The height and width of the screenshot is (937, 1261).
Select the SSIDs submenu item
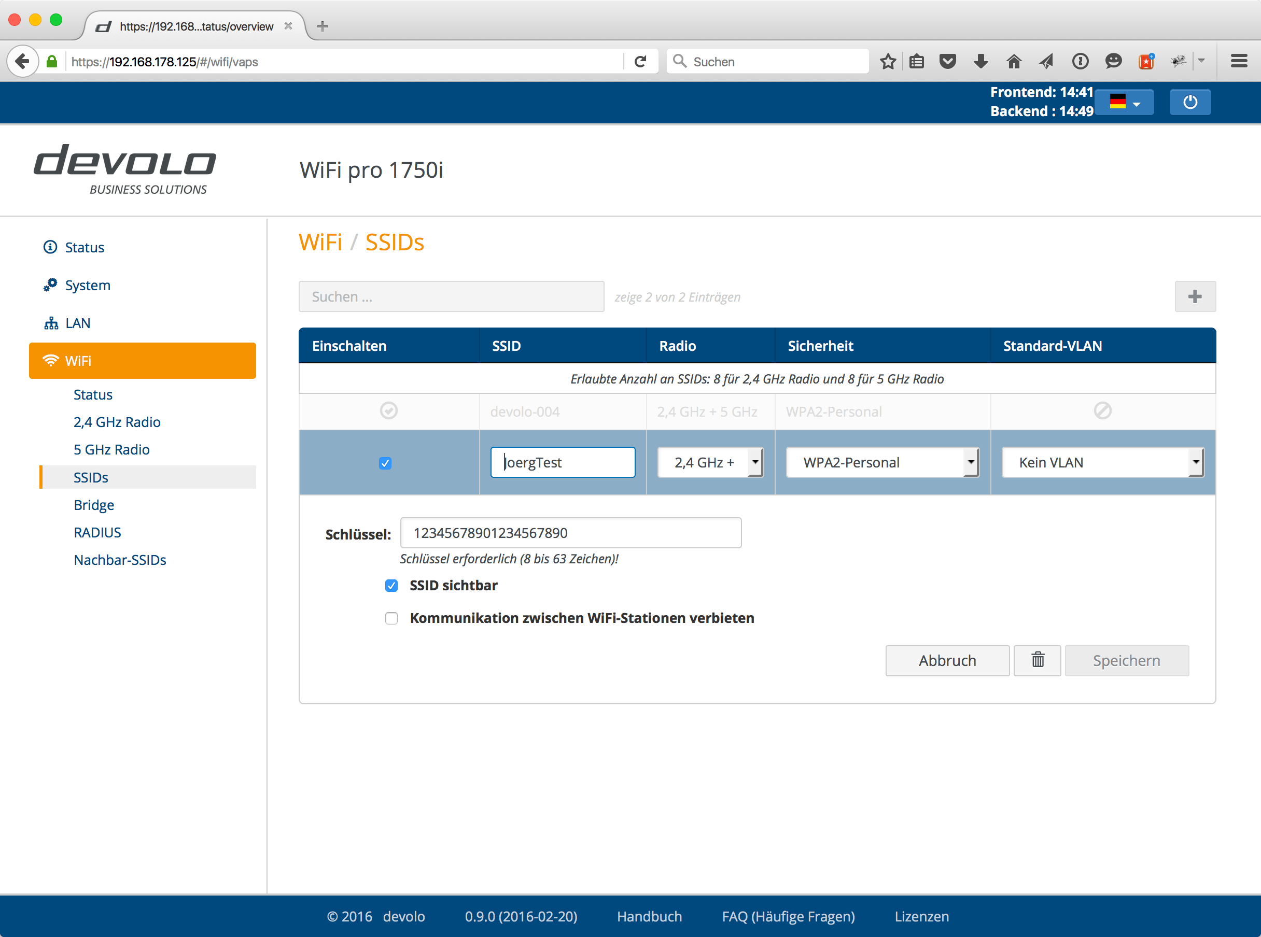(148, 478)
